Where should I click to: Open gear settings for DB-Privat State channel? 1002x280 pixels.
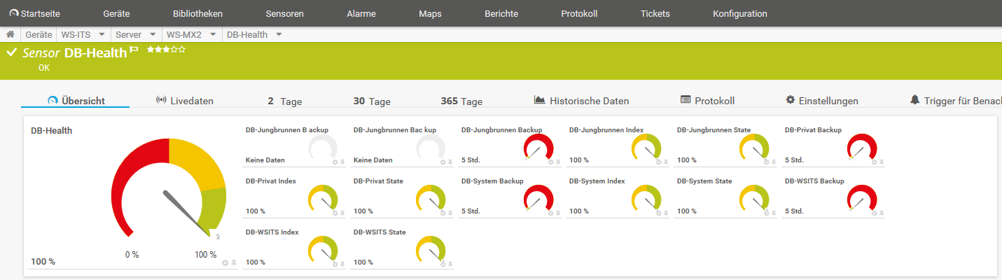pyautogui.click(x=443, y=213)
